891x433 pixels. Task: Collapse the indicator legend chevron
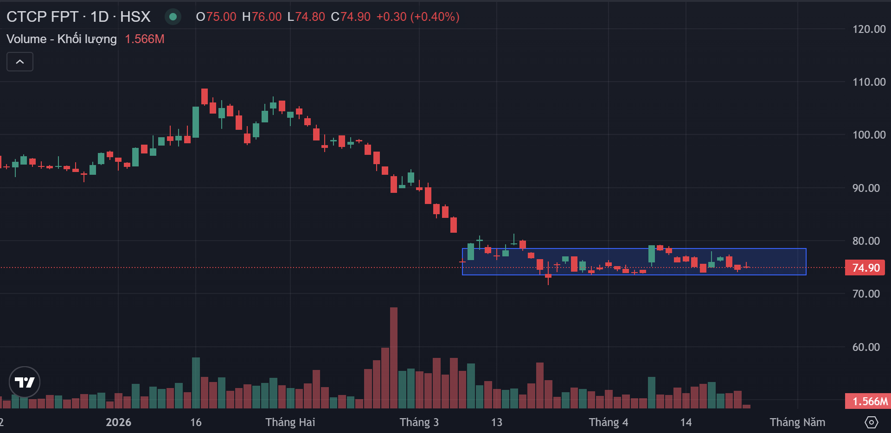click(20, 62)
